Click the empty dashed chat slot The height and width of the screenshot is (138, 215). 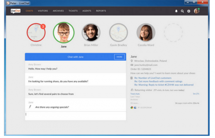pos(173,33)
